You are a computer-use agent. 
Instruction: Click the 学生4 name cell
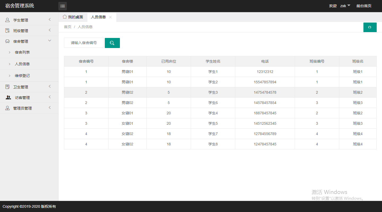(x=213, y=113)
